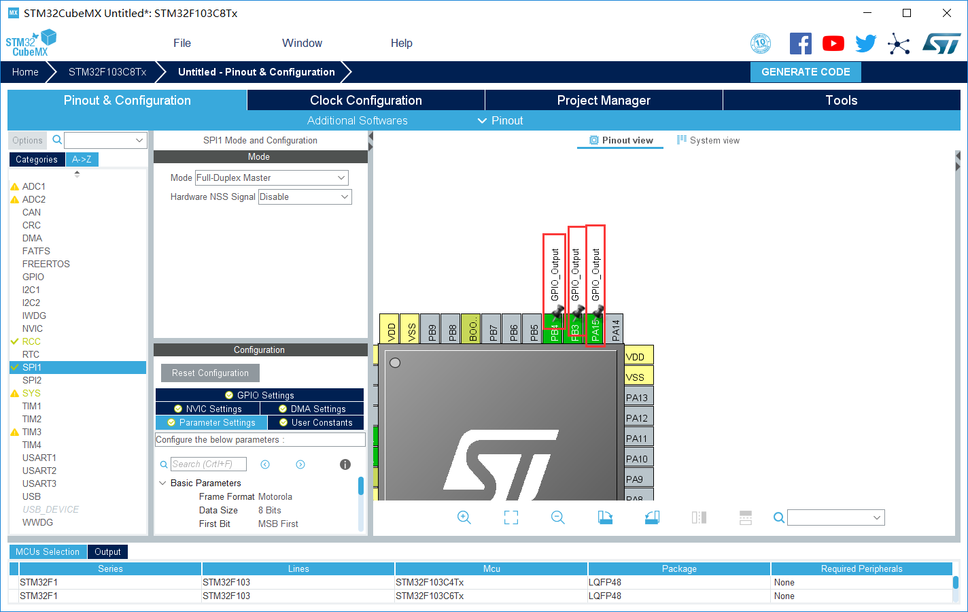Collapse the peripheral category list arrow
Screen dimensions: 968x612
(x=77, y=174)
